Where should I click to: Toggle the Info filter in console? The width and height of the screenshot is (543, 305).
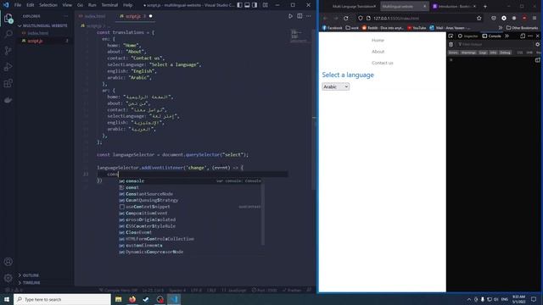coord(493,53)
